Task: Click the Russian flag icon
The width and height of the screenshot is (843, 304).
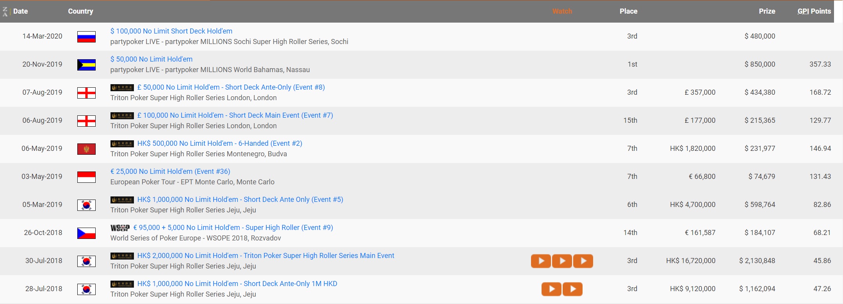Action: pos(86,37)
